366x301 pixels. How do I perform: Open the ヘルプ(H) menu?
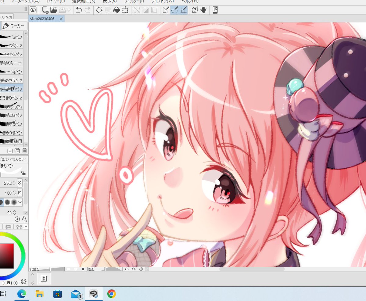pos(190,1)
